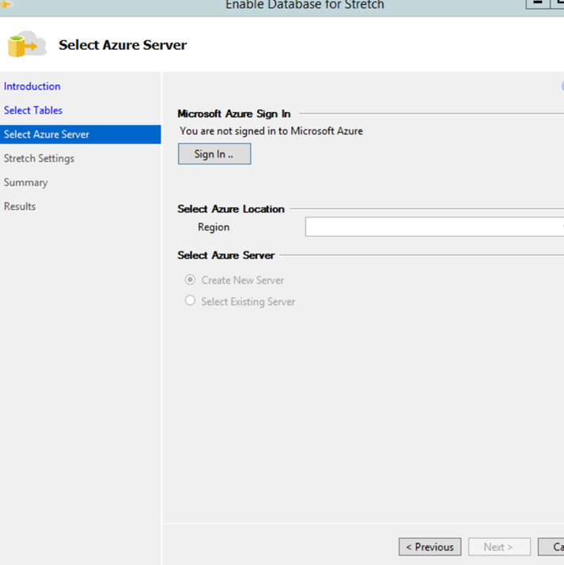
Task: Select the Select Azure Server step
Action: [81, 134]
